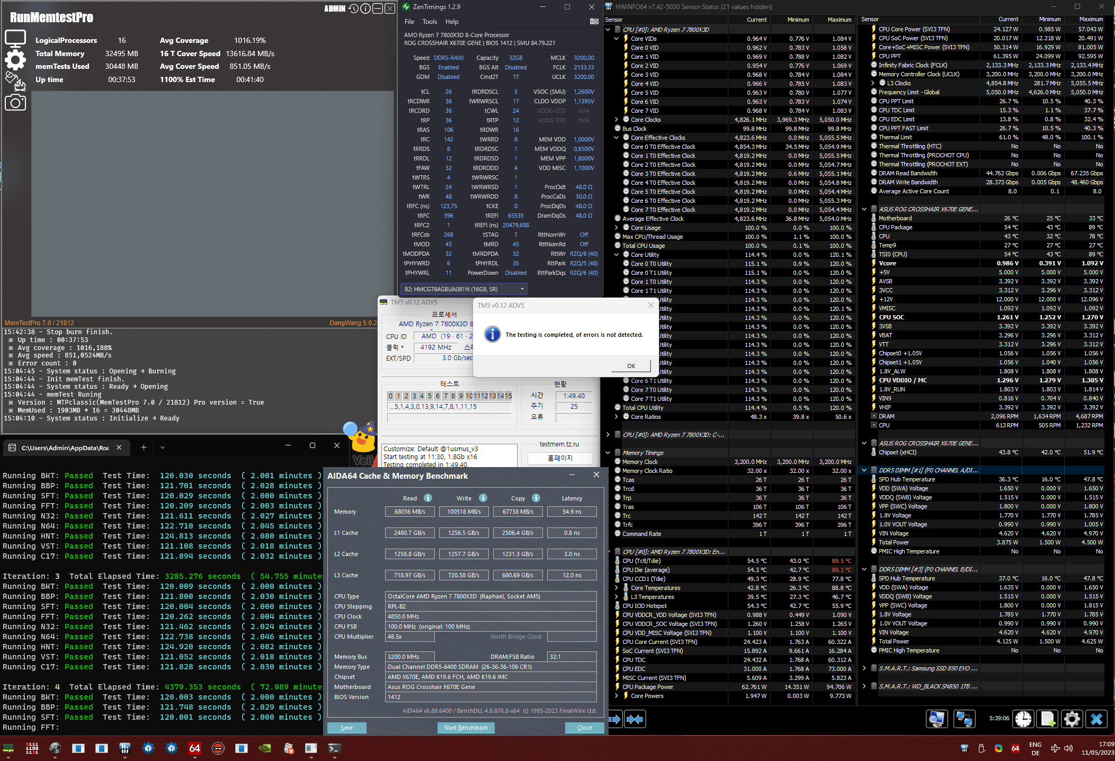Click terminal taskbar icon
This screenshot has height=761, width=1115.
coord(334,748)
